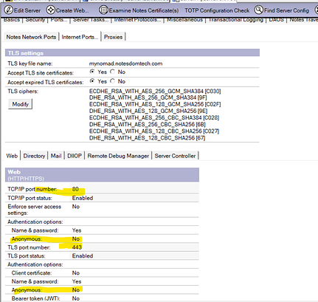Switch to the Notes Network Ports tab
The height and width of the screenshot is (302, 318).
point(31,37)
